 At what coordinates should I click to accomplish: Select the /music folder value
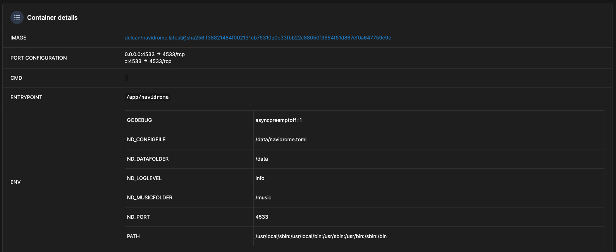tap(263, 197)
